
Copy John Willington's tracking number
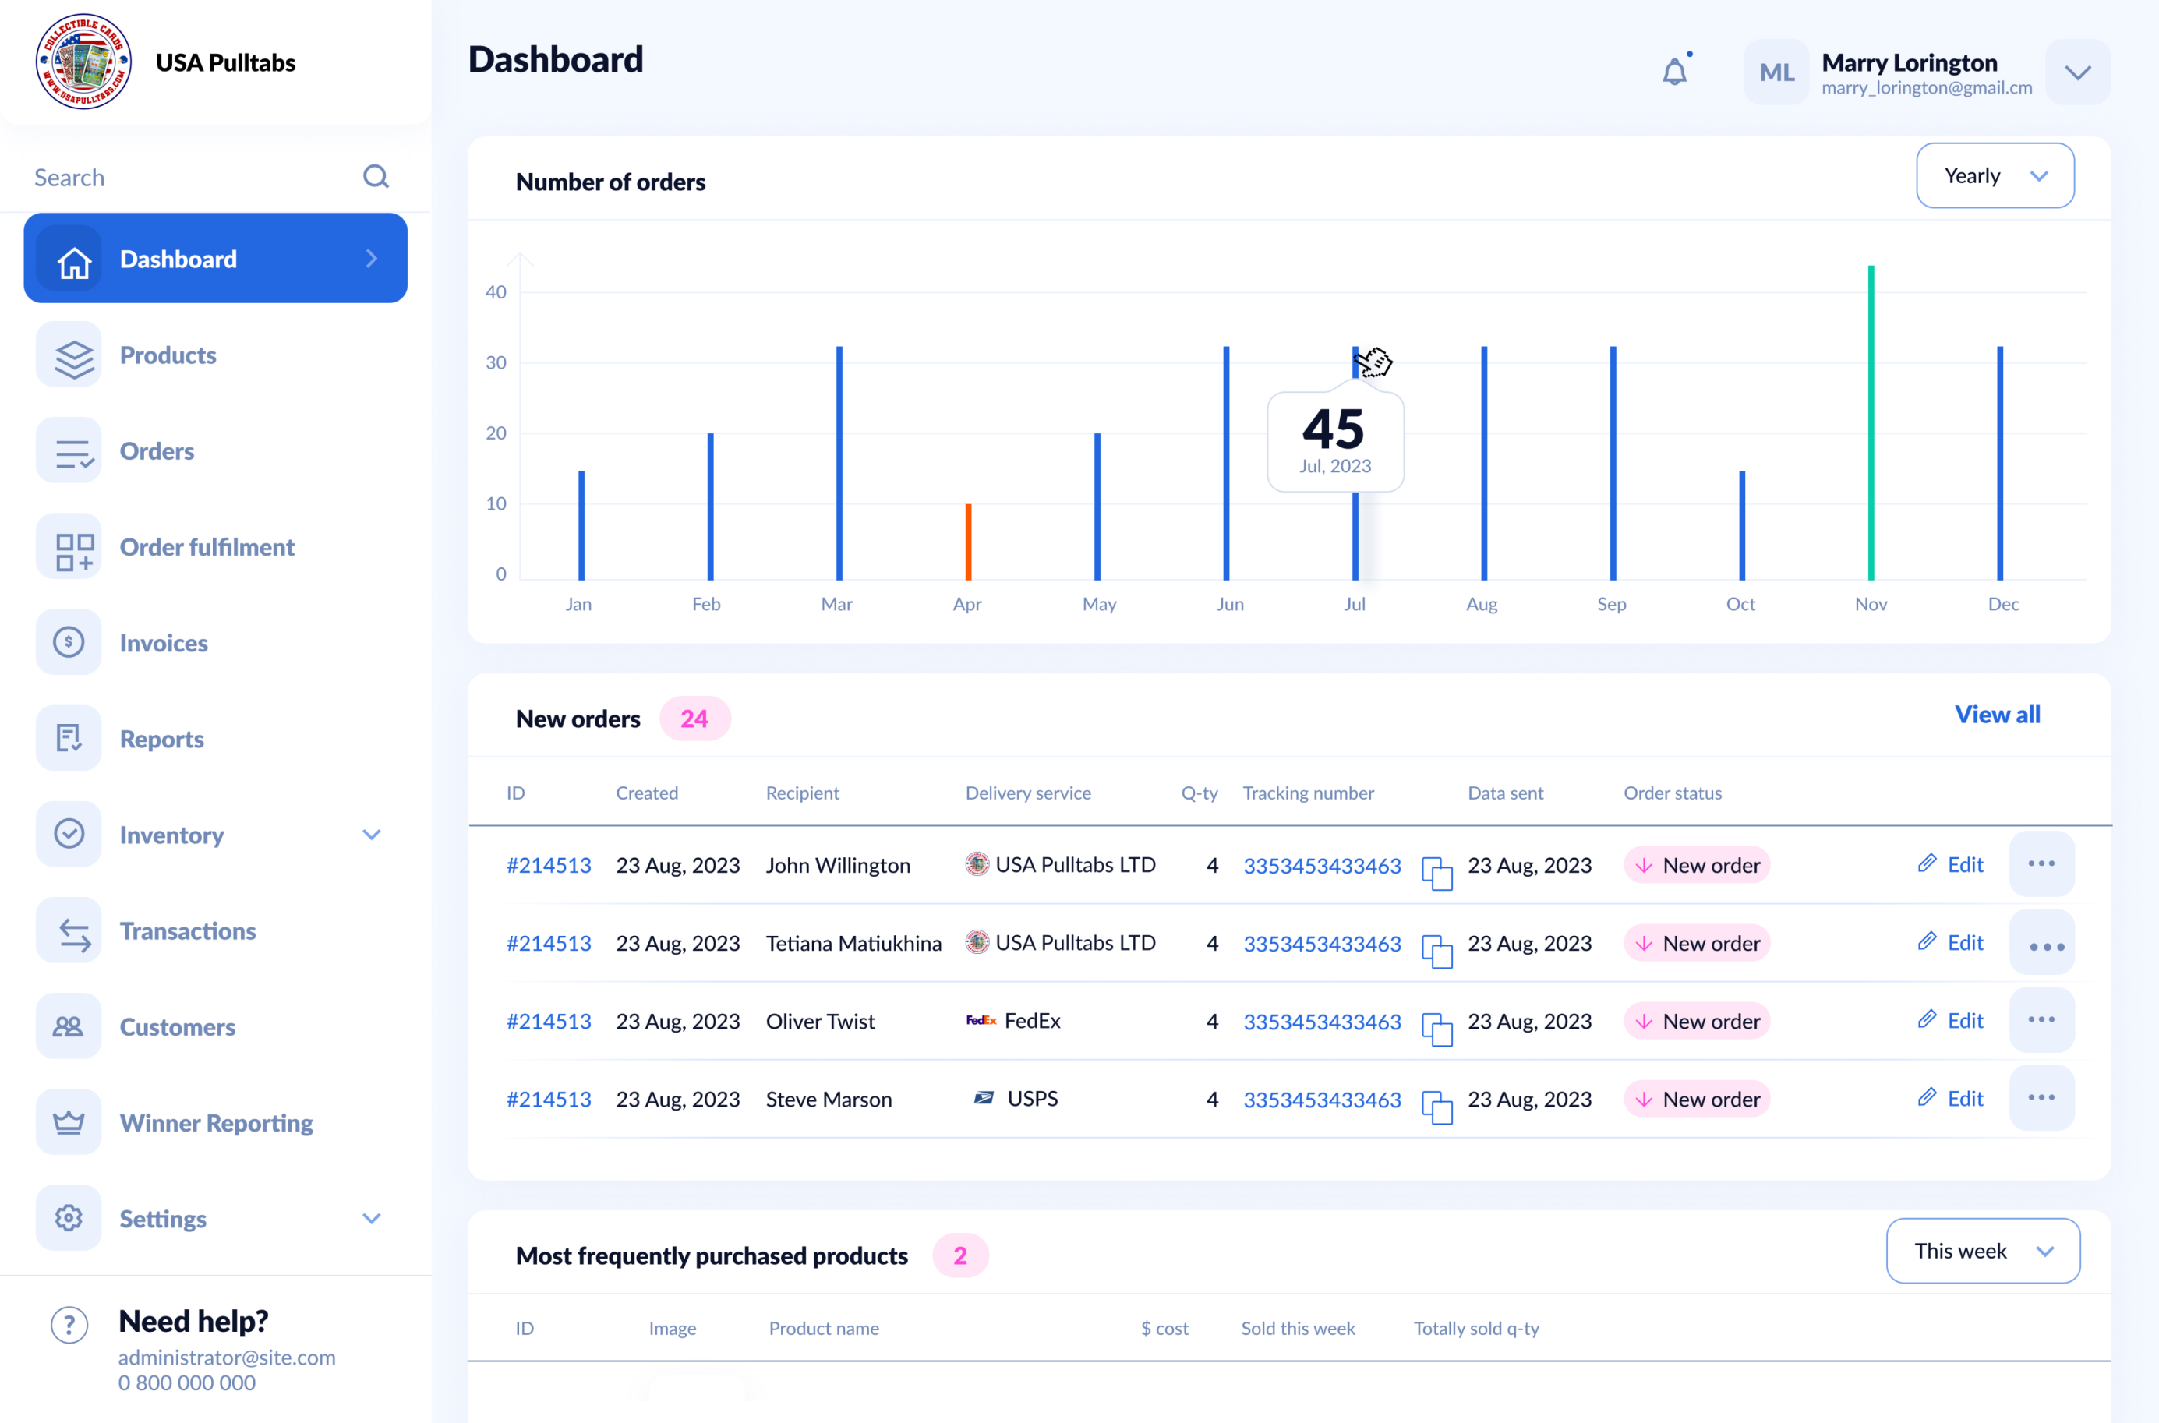point(1436,872)
